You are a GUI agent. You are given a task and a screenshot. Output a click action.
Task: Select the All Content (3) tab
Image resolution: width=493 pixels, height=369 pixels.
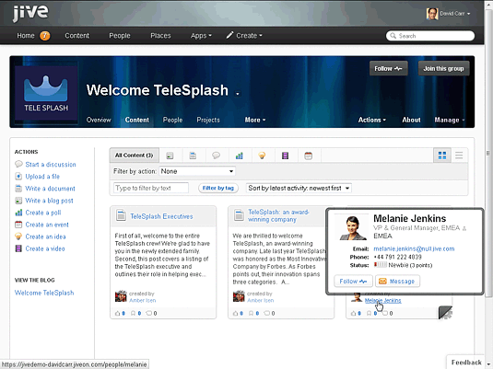(134, 156)
